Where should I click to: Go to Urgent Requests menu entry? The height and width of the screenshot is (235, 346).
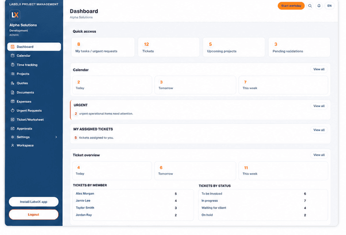34,110
